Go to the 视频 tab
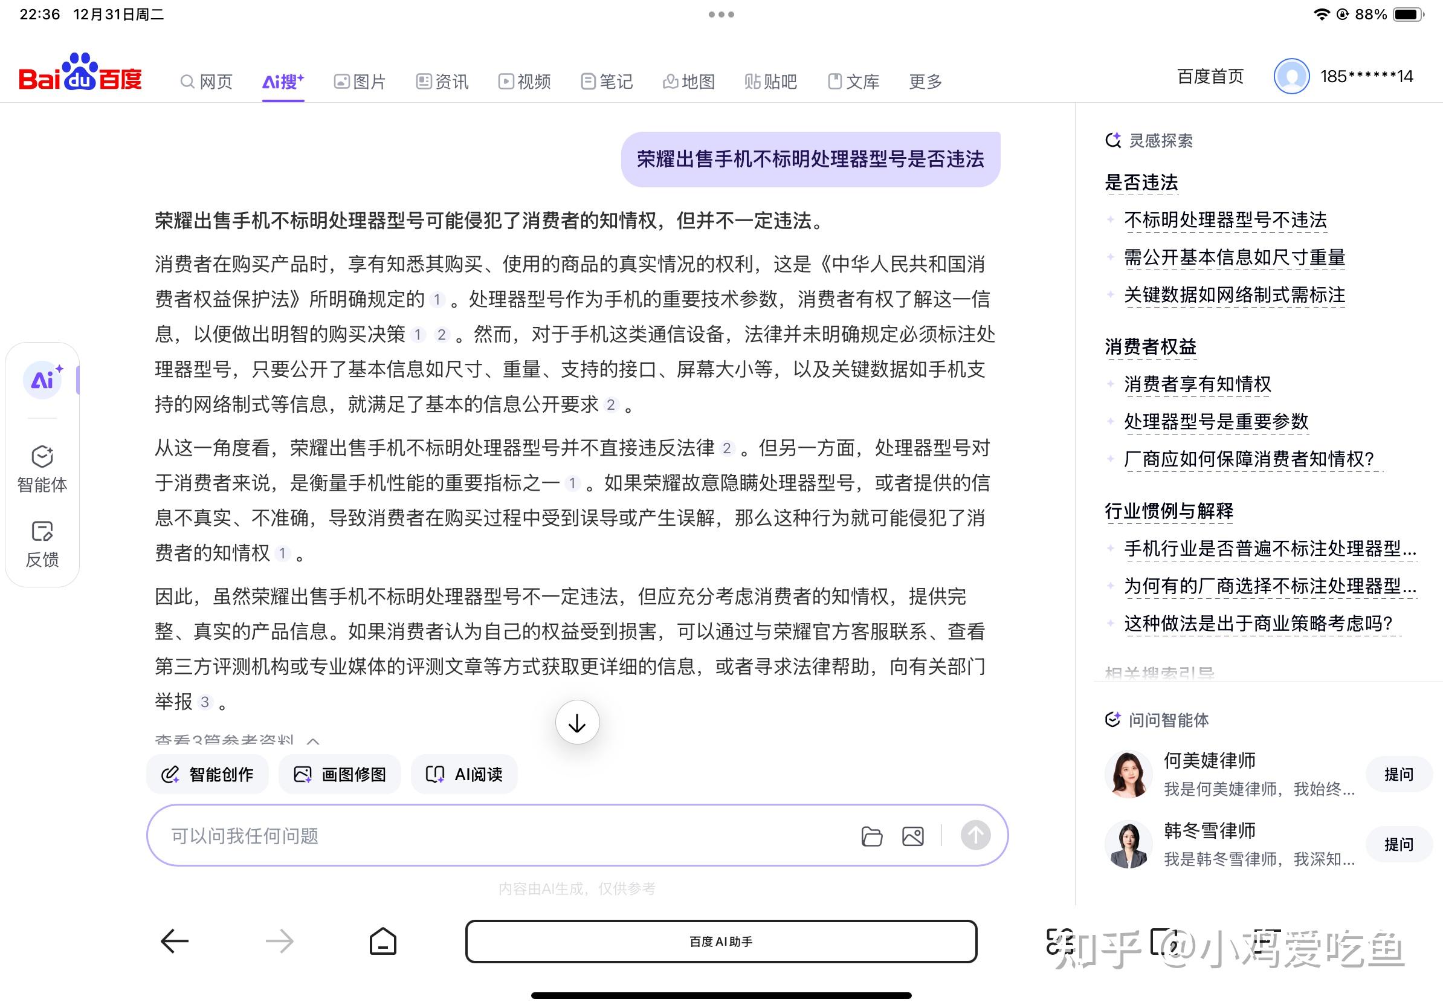The image size is (1443, 1008). click(x=524, y=82)
